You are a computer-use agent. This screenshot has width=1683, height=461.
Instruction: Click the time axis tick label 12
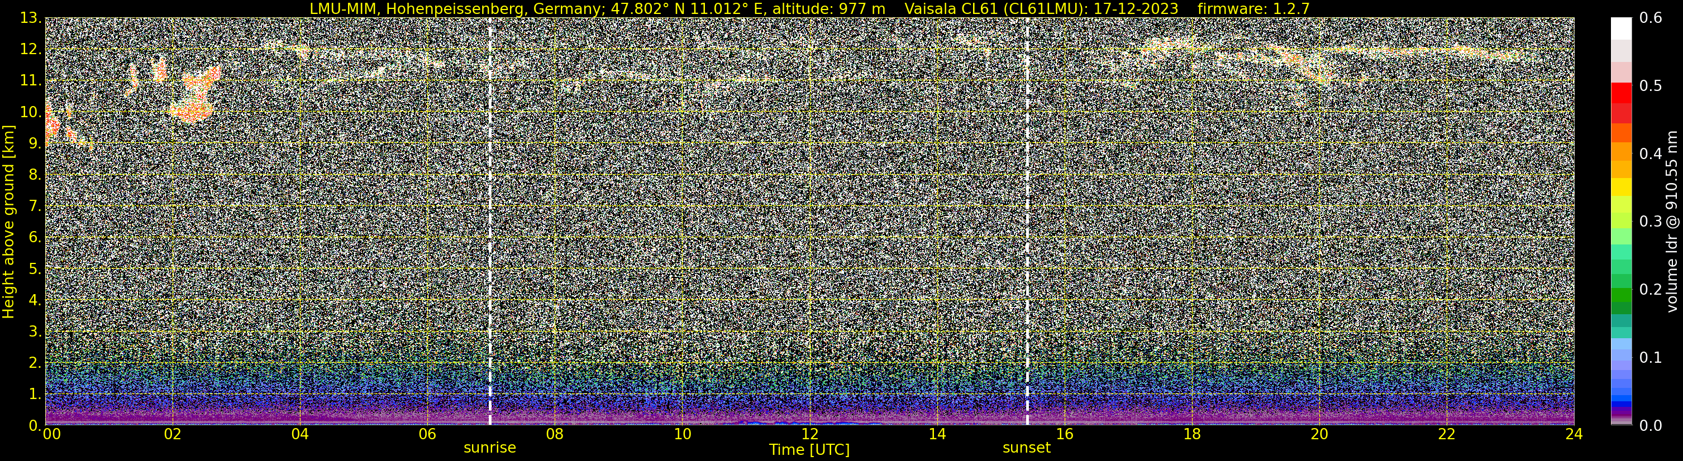(809, 434)
